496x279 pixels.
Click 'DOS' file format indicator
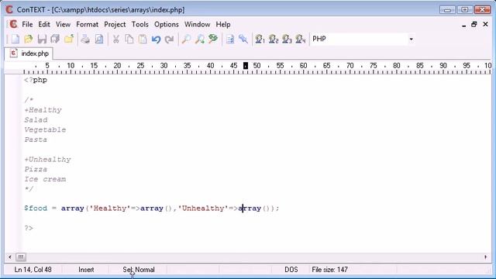point(291,270)
